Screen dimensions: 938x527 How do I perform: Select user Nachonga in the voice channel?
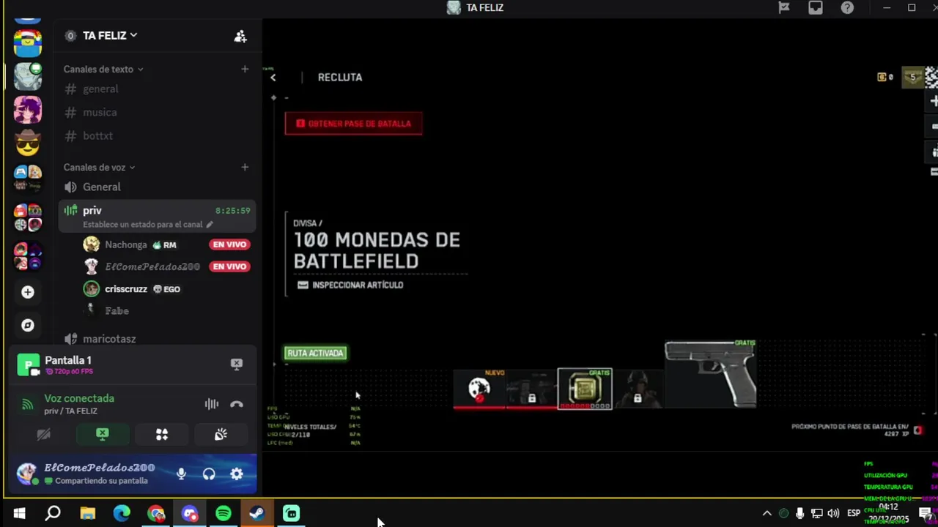[x=125, y=244]
